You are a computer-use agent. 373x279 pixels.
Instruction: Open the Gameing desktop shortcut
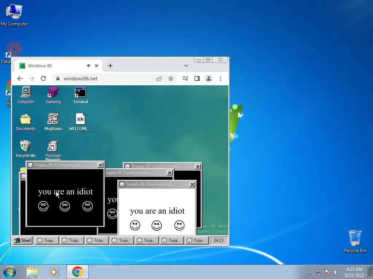pyautogui.click(x=53, y=95)
